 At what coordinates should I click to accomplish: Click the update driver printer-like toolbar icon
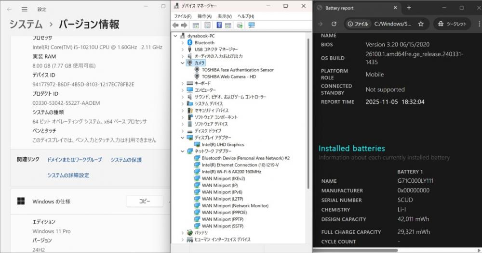pos(240,25)
